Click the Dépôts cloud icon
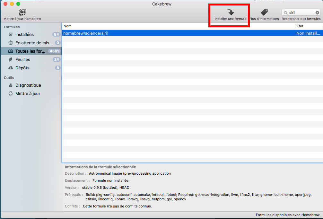 point(11,68)
